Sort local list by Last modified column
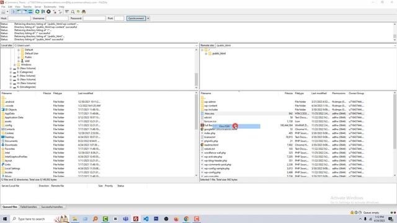Image resolution: width=397 pixels, height=223 pixels. click(86, 94)
